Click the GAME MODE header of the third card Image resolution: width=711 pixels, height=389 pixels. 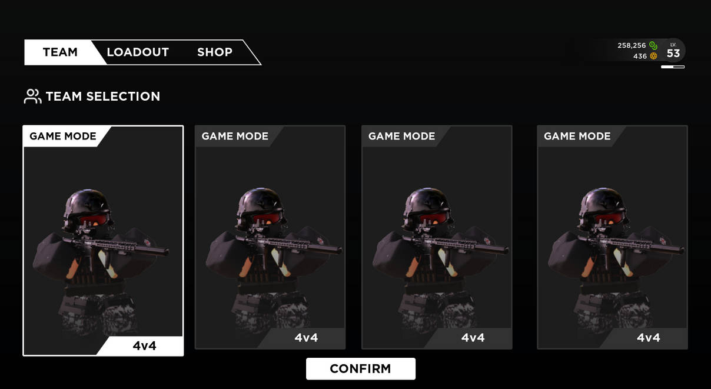pos(401,137)
